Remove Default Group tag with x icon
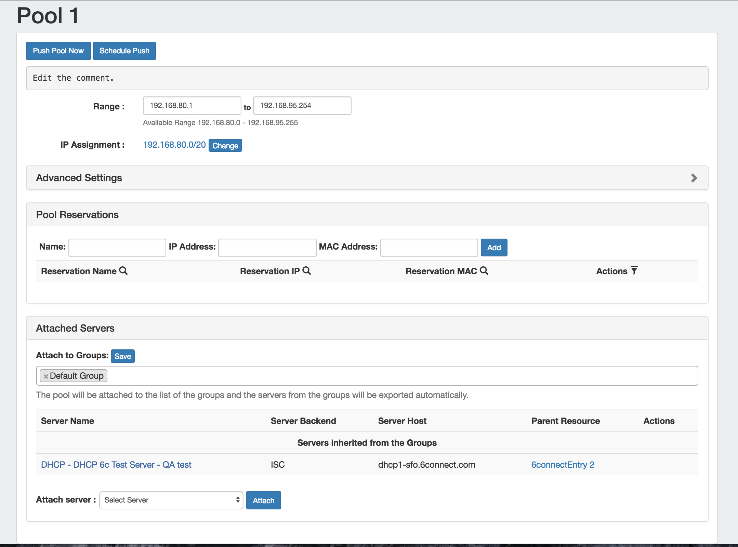 (x=46, y=376)
